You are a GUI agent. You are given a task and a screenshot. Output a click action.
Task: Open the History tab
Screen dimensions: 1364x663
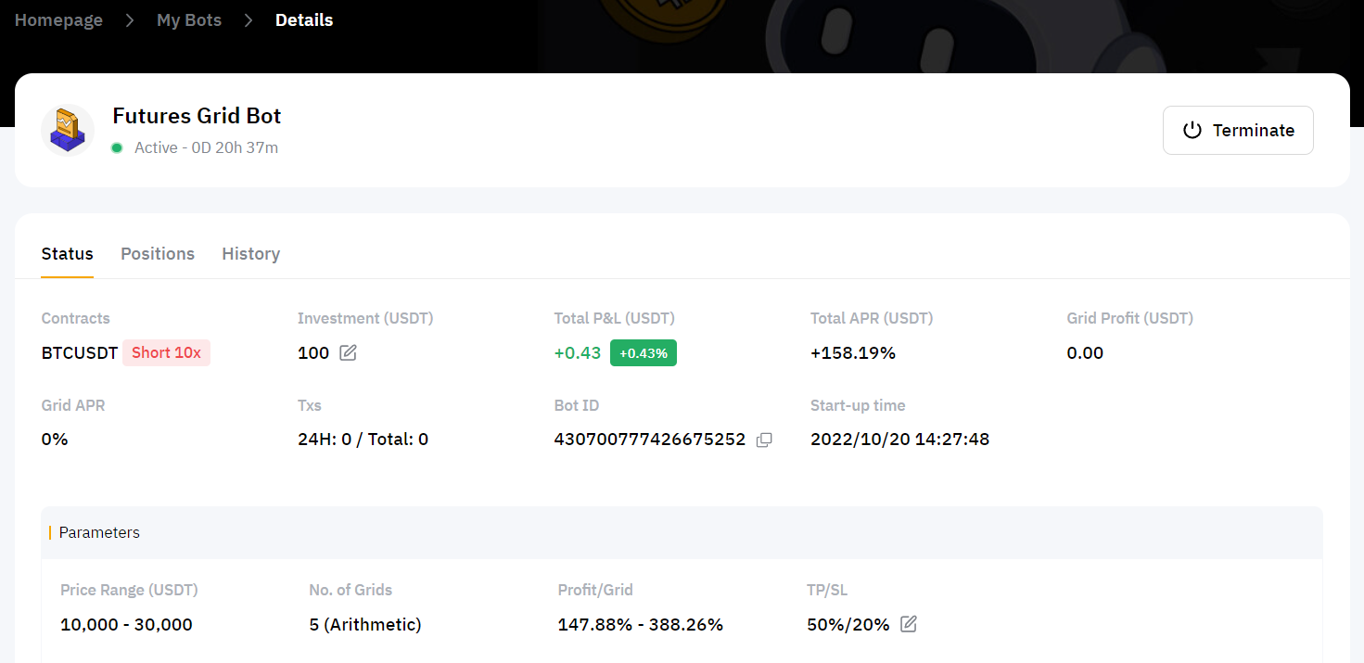pyautogui.click(x=250, y=254)
